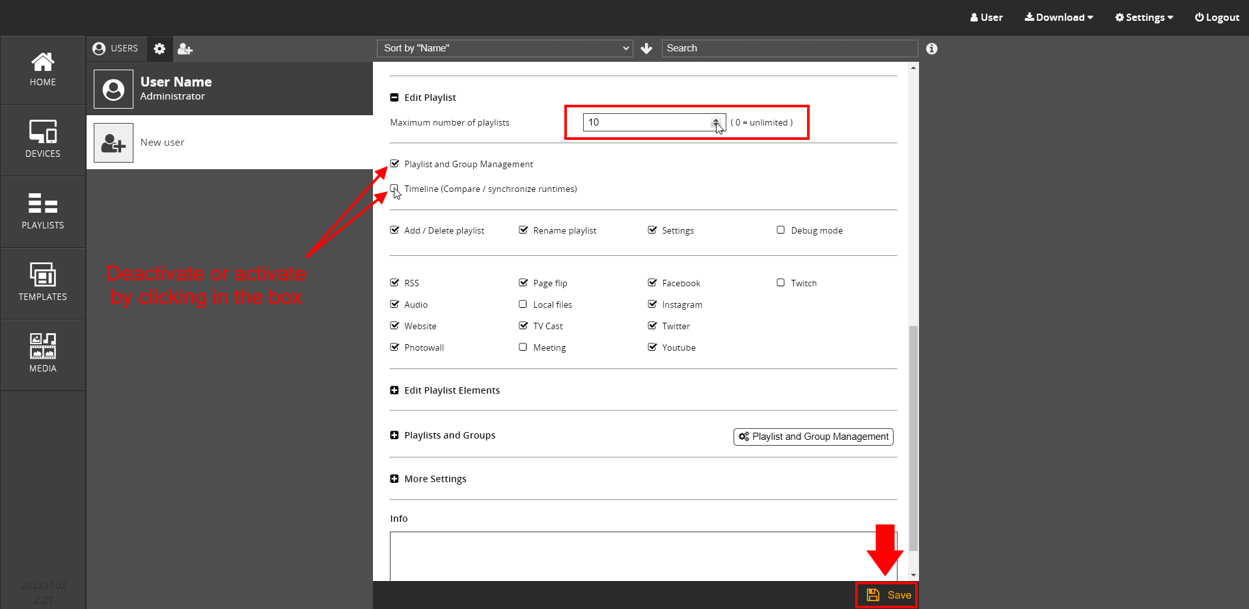Toggle the Youtube checkbox

[x=652, y=347]
